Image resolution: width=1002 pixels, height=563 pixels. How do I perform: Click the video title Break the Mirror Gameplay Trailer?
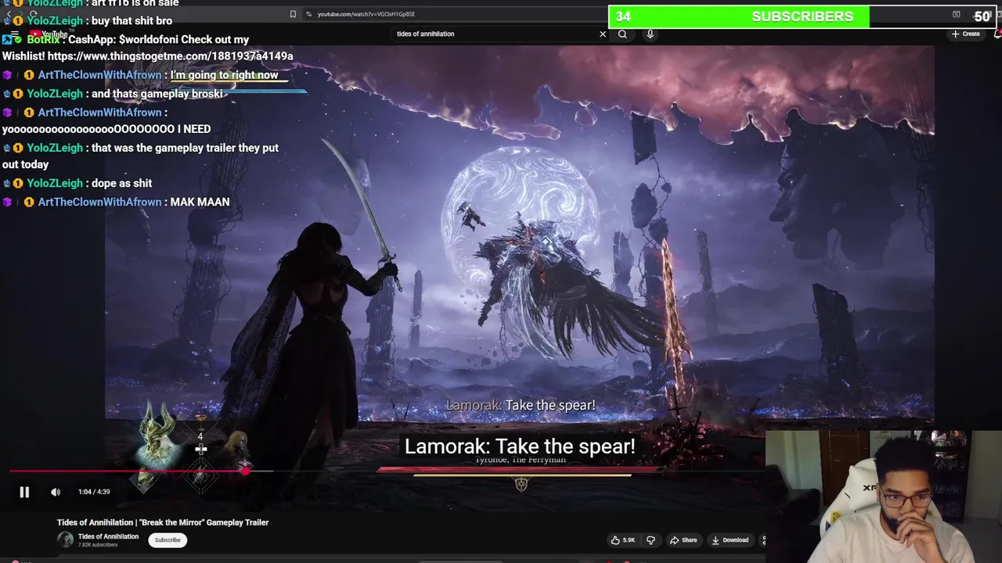tap(163, 522)
